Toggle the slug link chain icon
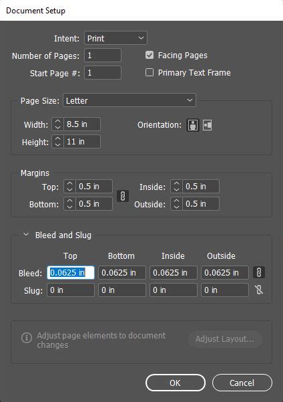Image resolution: width=283 pixels, height=402 pixels. pyautogui.click(x=259, y=290)
